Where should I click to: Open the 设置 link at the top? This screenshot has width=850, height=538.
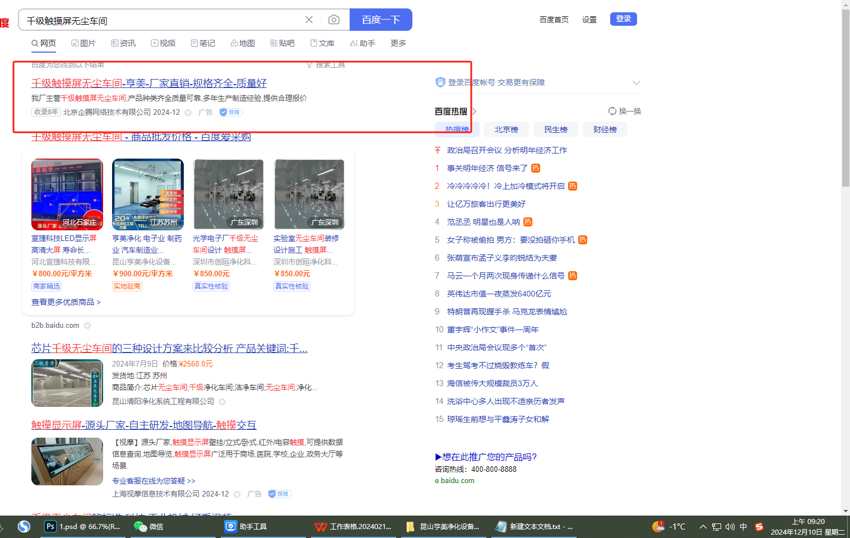coord(589,20)
